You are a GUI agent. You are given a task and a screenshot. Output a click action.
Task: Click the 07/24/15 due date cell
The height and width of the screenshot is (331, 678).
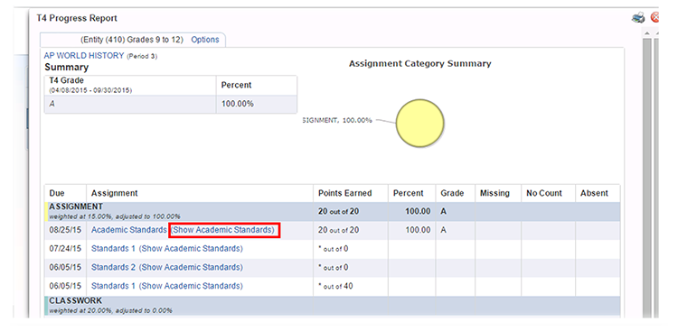[x=65, y=249]
